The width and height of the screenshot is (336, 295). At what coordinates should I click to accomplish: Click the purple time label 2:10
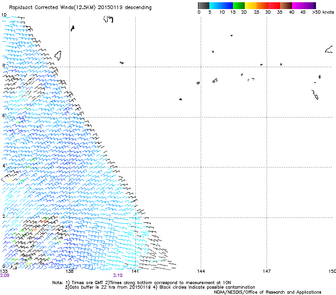(x=118, y=275)
